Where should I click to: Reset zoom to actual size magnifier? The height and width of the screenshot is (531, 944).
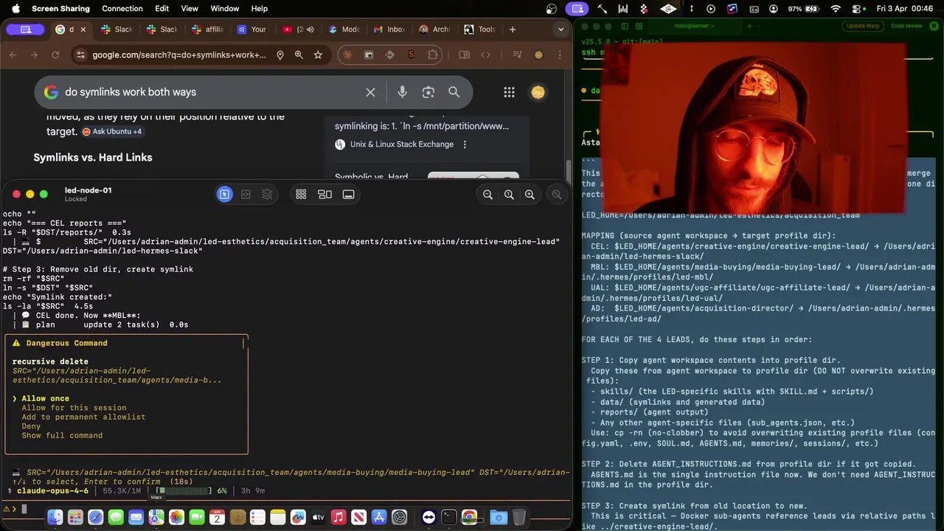click(509, 195)
